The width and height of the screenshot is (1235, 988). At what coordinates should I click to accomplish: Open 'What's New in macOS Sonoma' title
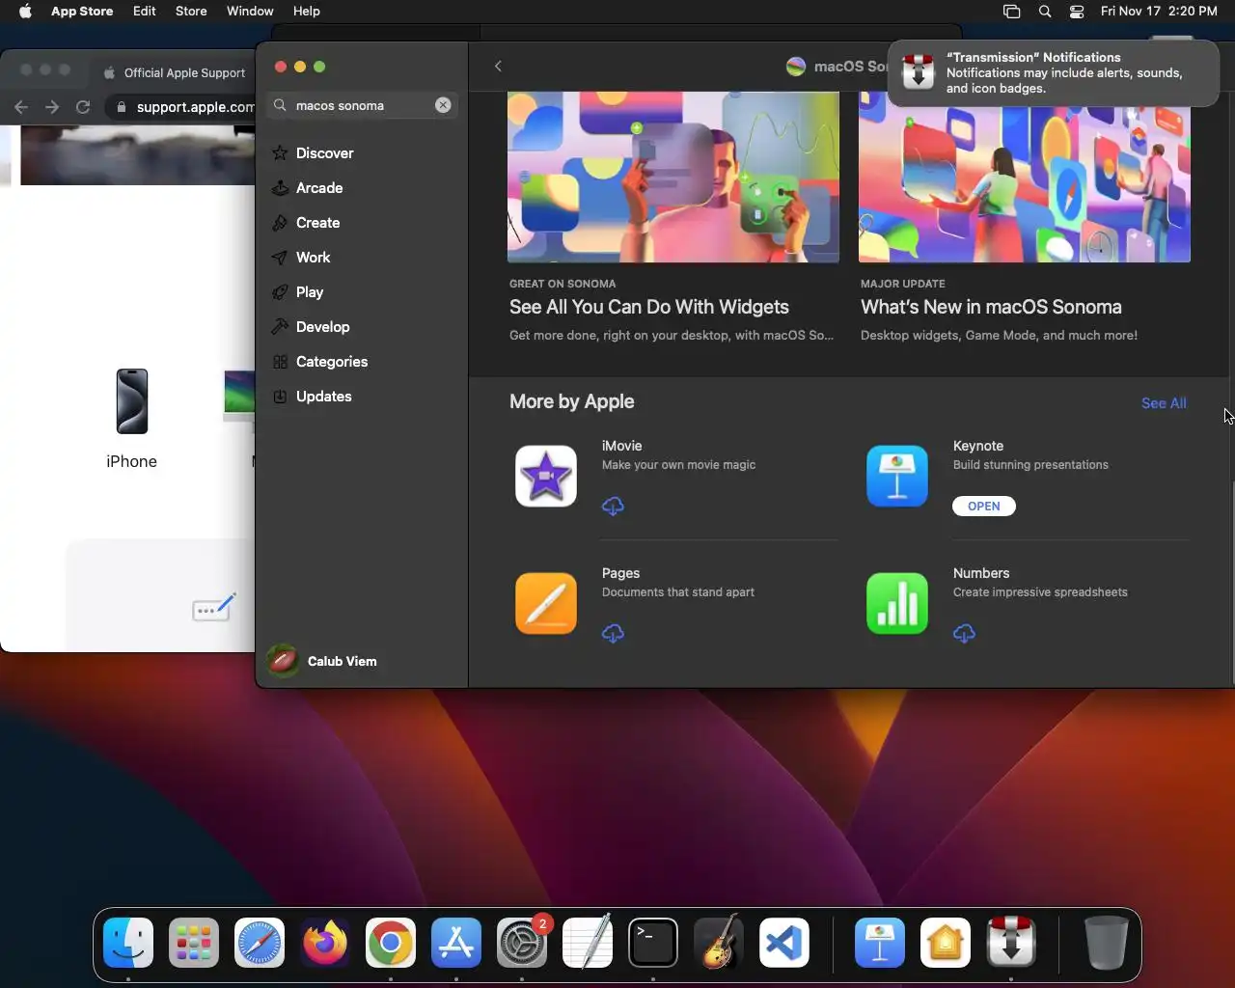tap(991, 307)
